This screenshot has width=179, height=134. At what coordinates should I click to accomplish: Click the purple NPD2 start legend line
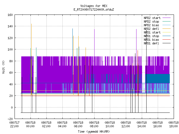[x=166, y=18]
